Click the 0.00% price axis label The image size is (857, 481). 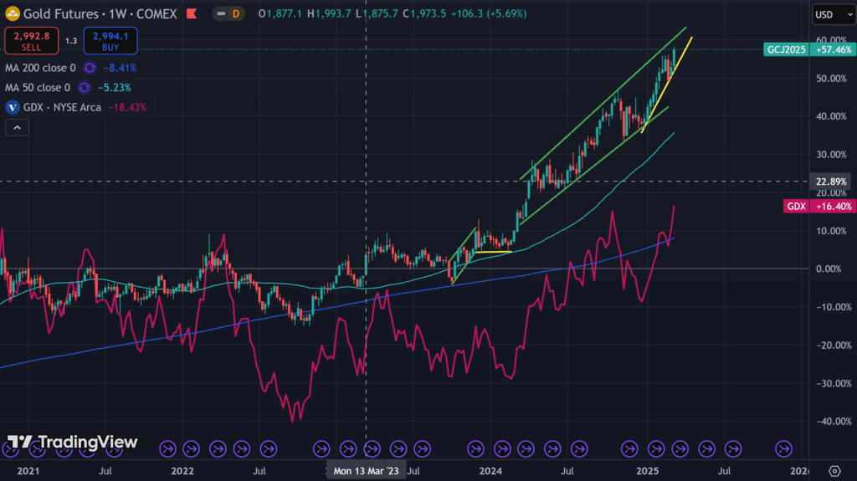(828, 269)
